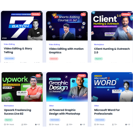
Task: Select the Marketplace category above Upwork course
Action: click(9, 106)
